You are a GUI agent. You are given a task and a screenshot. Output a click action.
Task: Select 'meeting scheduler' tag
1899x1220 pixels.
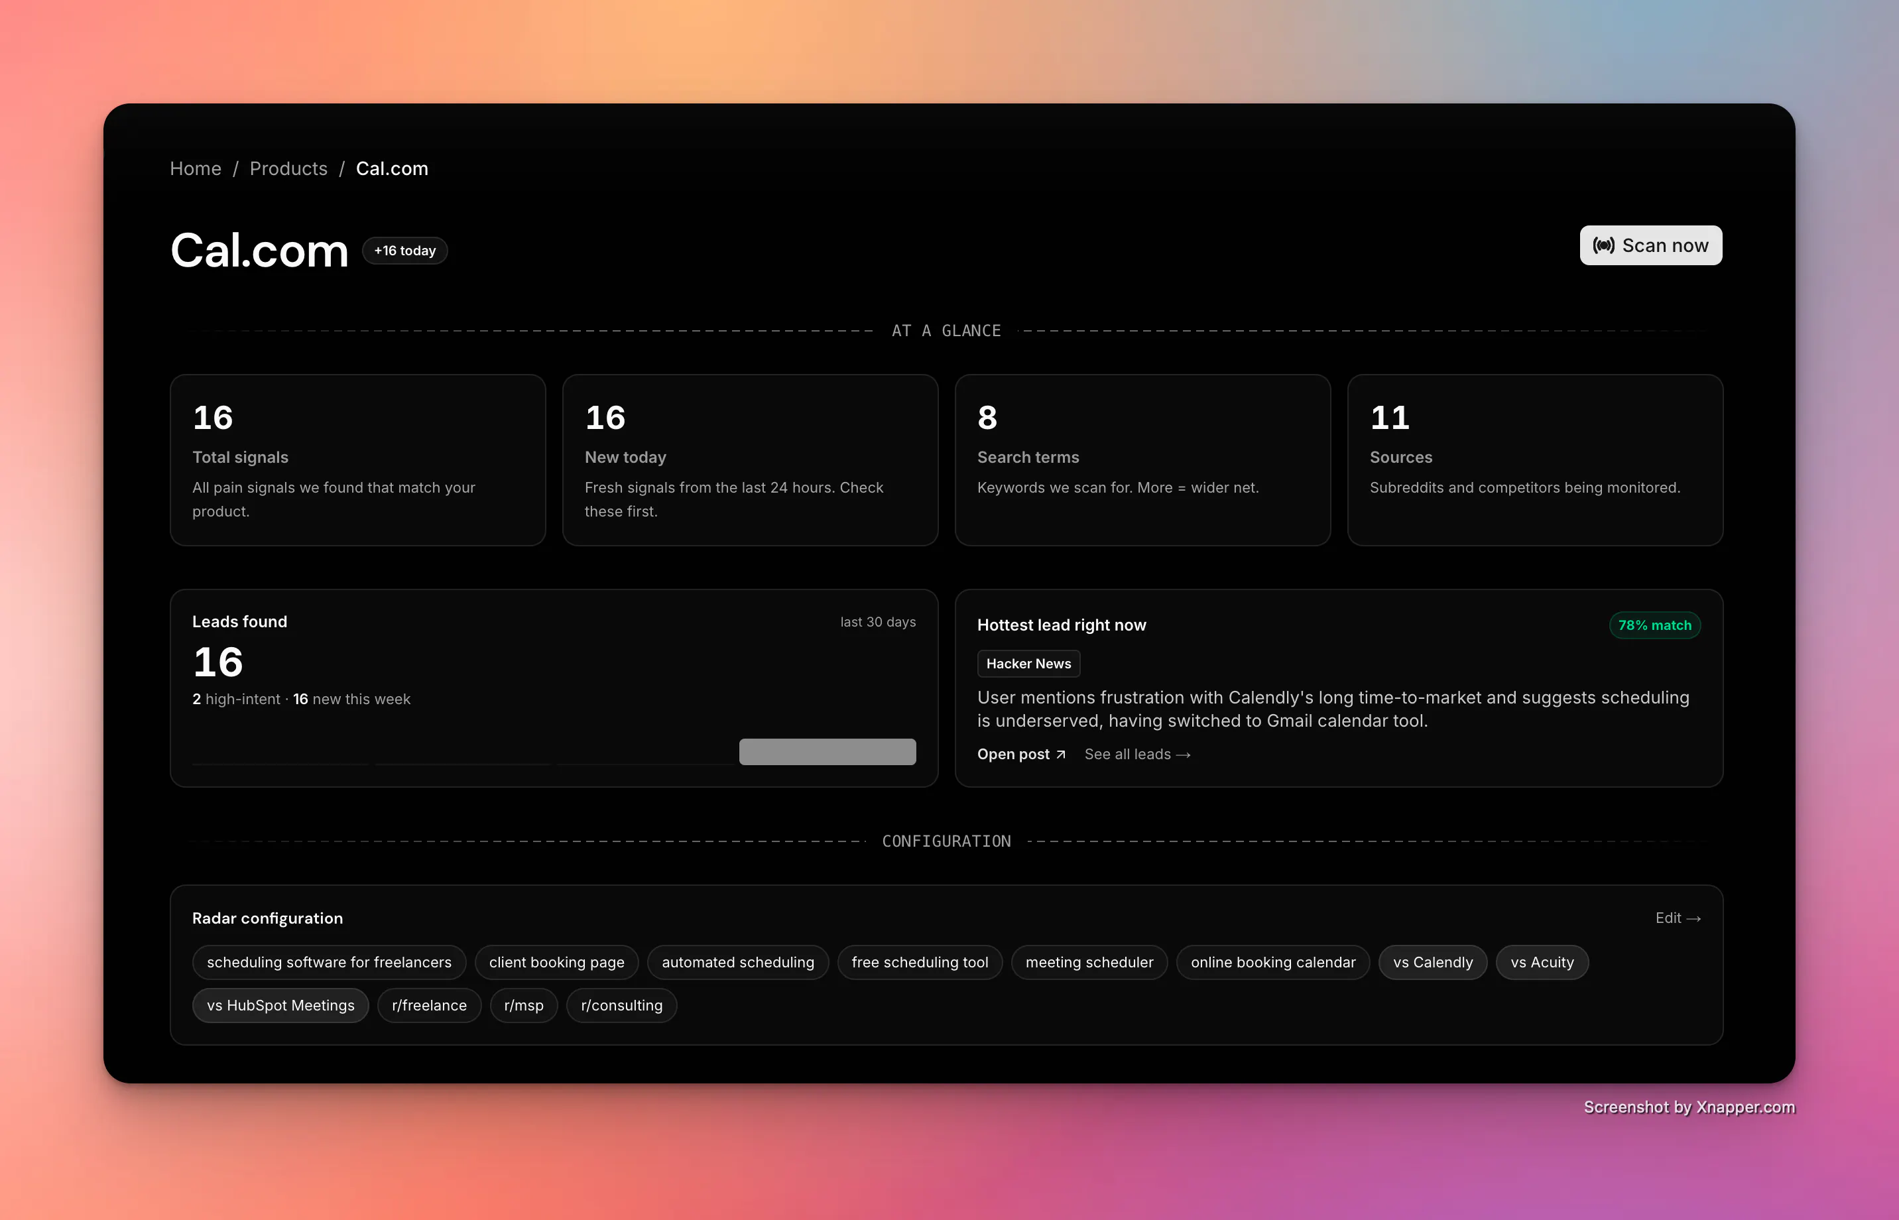(1089, 963)
